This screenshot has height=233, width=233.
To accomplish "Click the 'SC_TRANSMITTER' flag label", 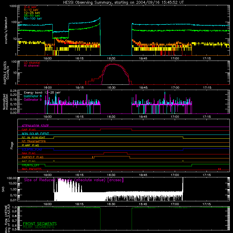I will tap(33, 141).
